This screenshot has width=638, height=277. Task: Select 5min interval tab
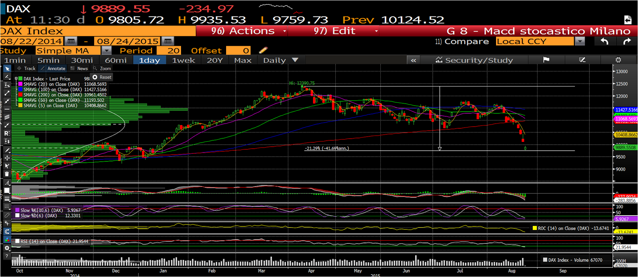tap(48, 60)
